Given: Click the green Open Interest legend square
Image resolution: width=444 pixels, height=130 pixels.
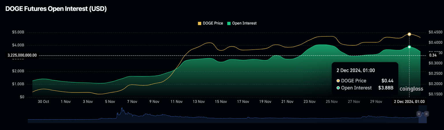Looking at the screenshot, I should click(x=229, y=23).
